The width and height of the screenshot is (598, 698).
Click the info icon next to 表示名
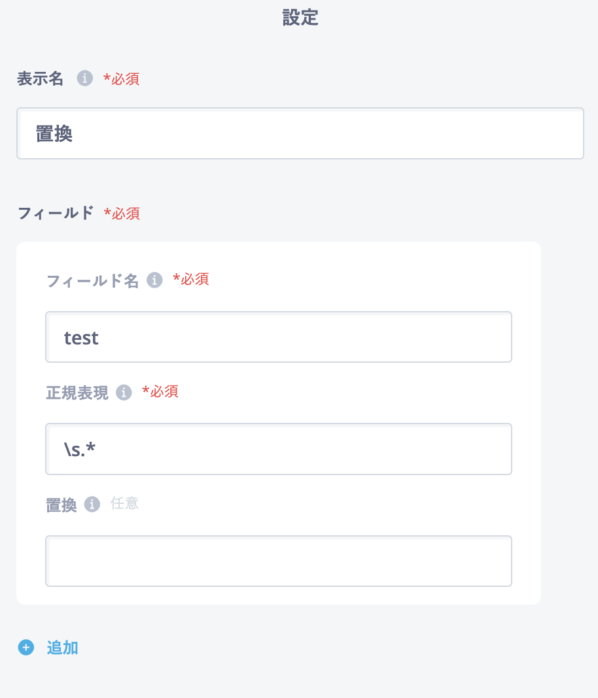click(84, 78)
